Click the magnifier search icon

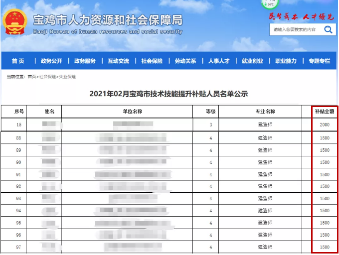pyautogui.click(x=328, y=29)
